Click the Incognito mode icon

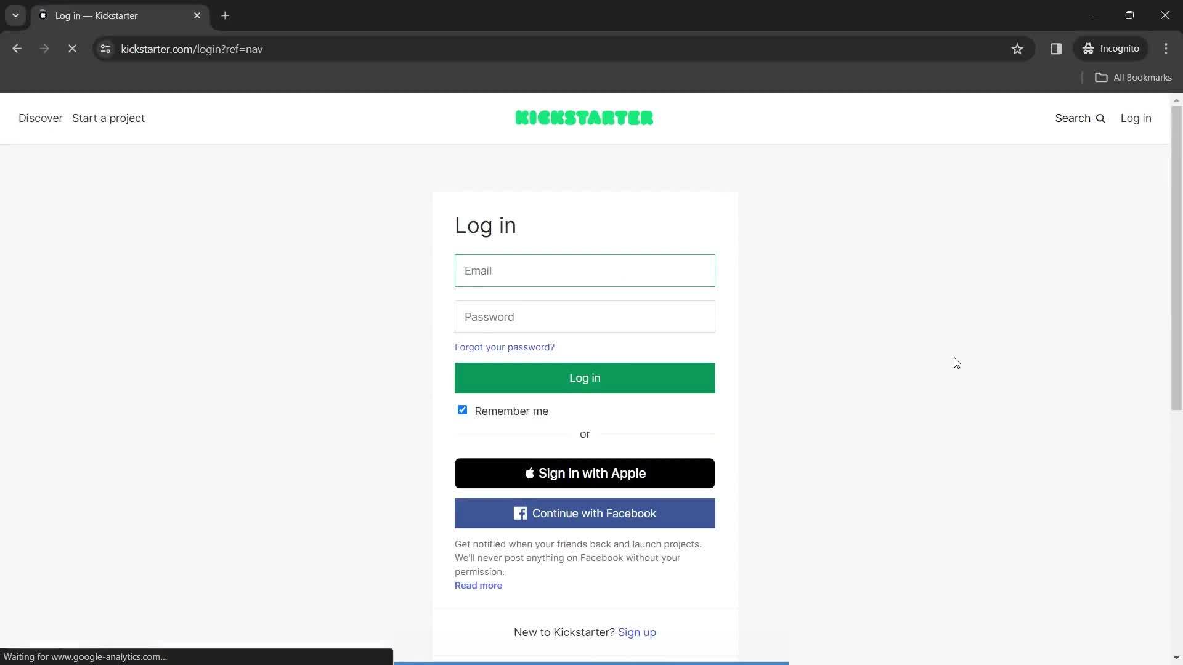(x=1088, y=49)
